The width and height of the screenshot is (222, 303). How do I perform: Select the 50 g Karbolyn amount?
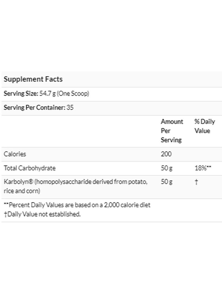click(x=167, y=182)
